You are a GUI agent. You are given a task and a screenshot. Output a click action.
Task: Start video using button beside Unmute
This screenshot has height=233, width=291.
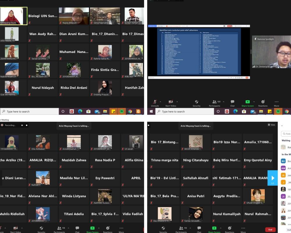171,103
